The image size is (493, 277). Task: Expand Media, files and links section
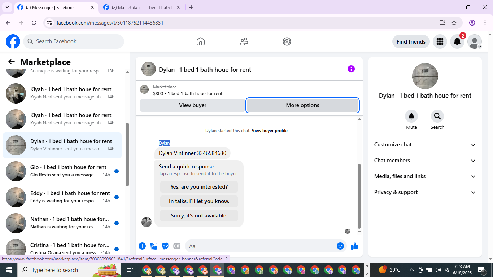[425, 176]
